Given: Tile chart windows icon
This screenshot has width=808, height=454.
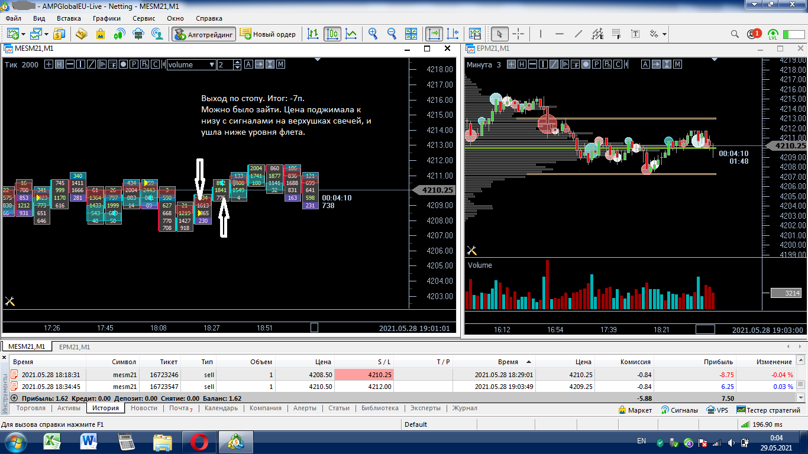Looking at the screenshot, I should [x=411, y=34].
